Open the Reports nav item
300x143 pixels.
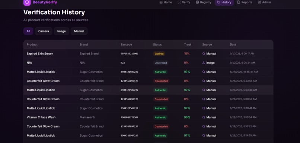pos(245,2)
